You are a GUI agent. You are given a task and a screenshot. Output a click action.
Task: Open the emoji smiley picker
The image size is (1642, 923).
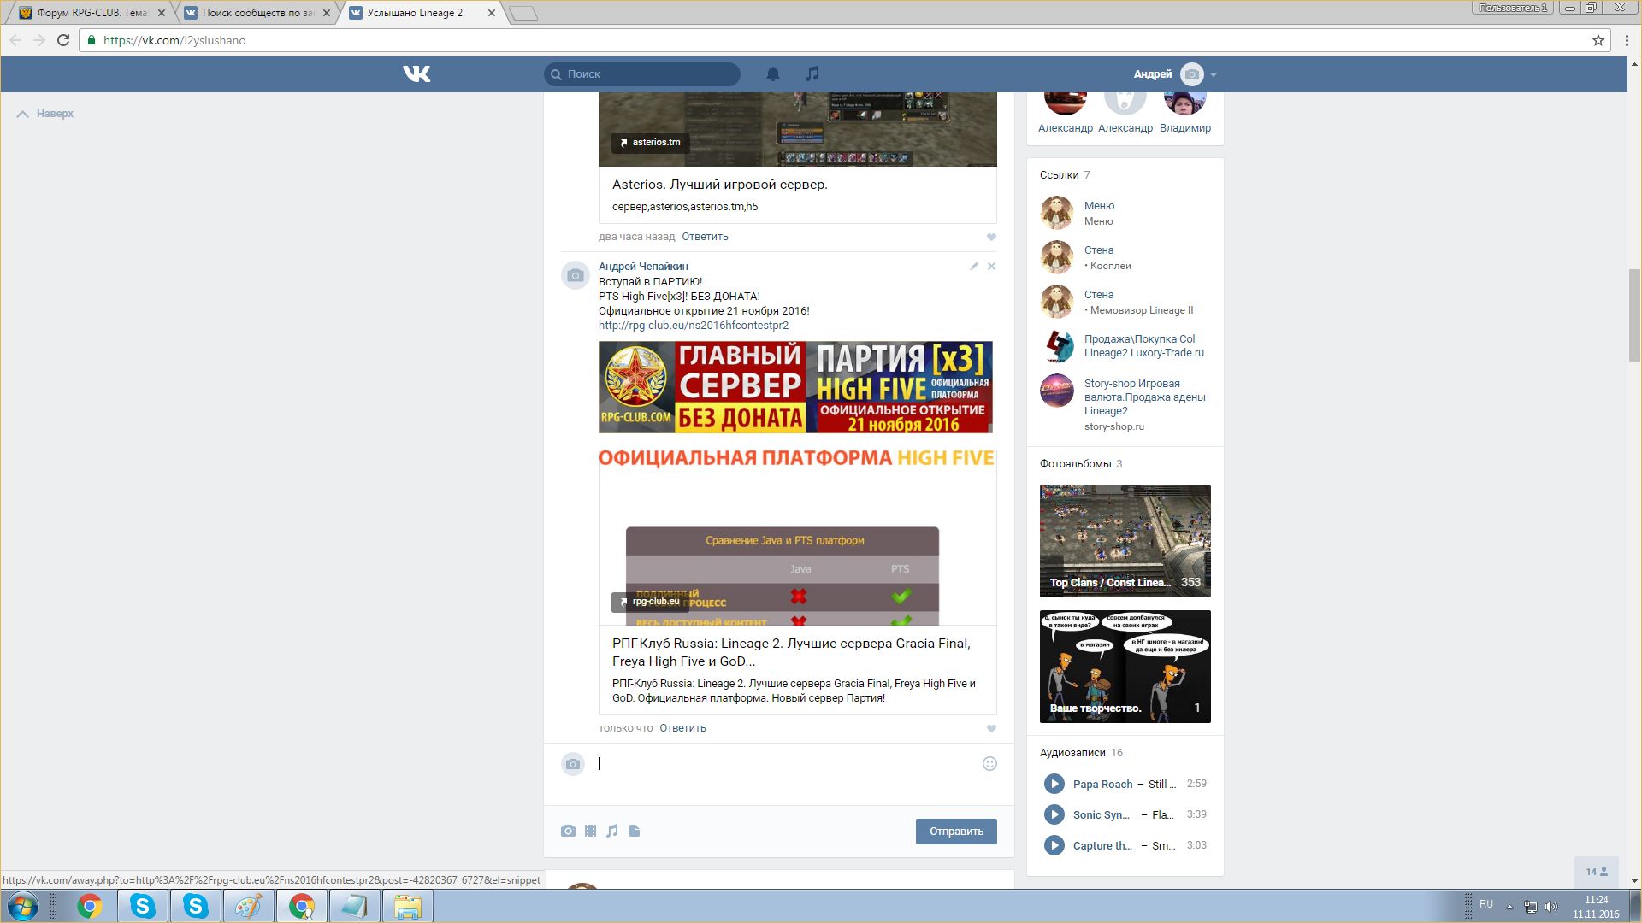989,764
